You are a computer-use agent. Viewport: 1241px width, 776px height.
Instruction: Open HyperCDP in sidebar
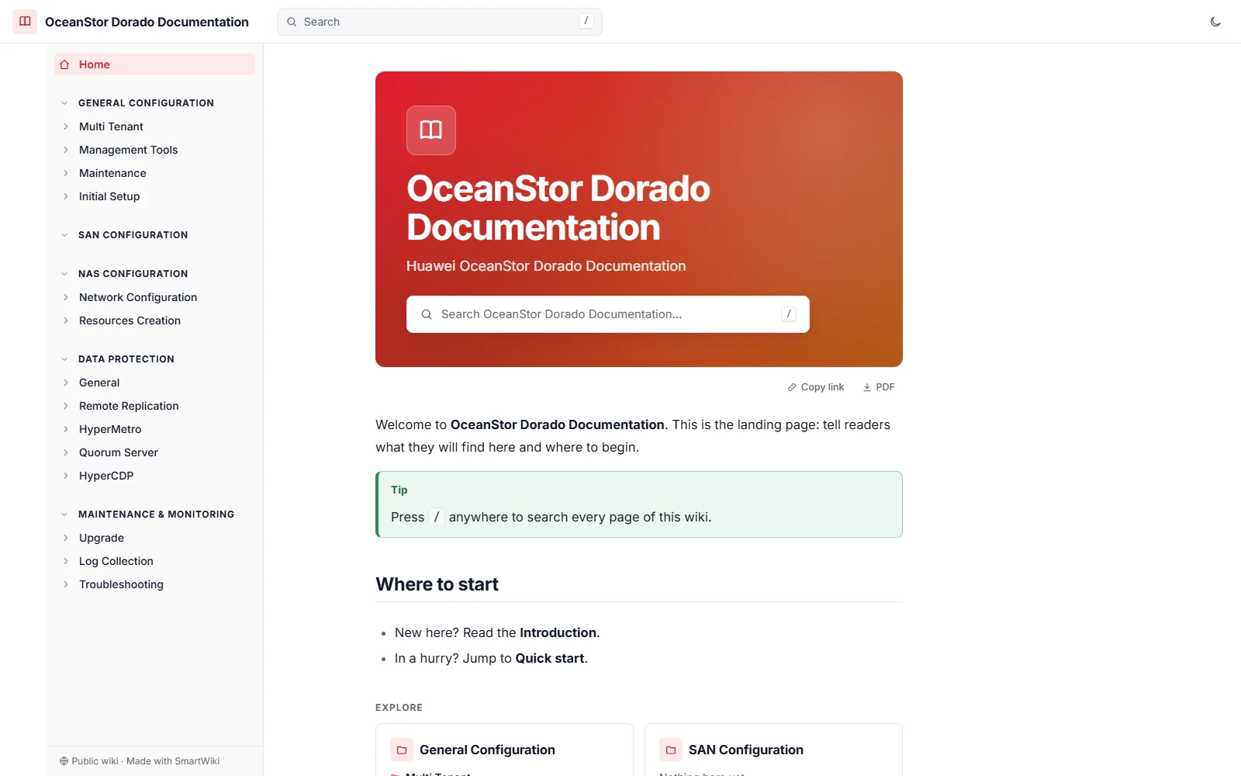(106, 476)
